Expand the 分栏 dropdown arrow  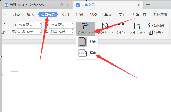point(125,33)
